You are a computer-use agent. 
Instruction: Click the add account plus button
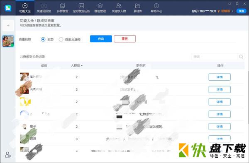pos(8,25)
